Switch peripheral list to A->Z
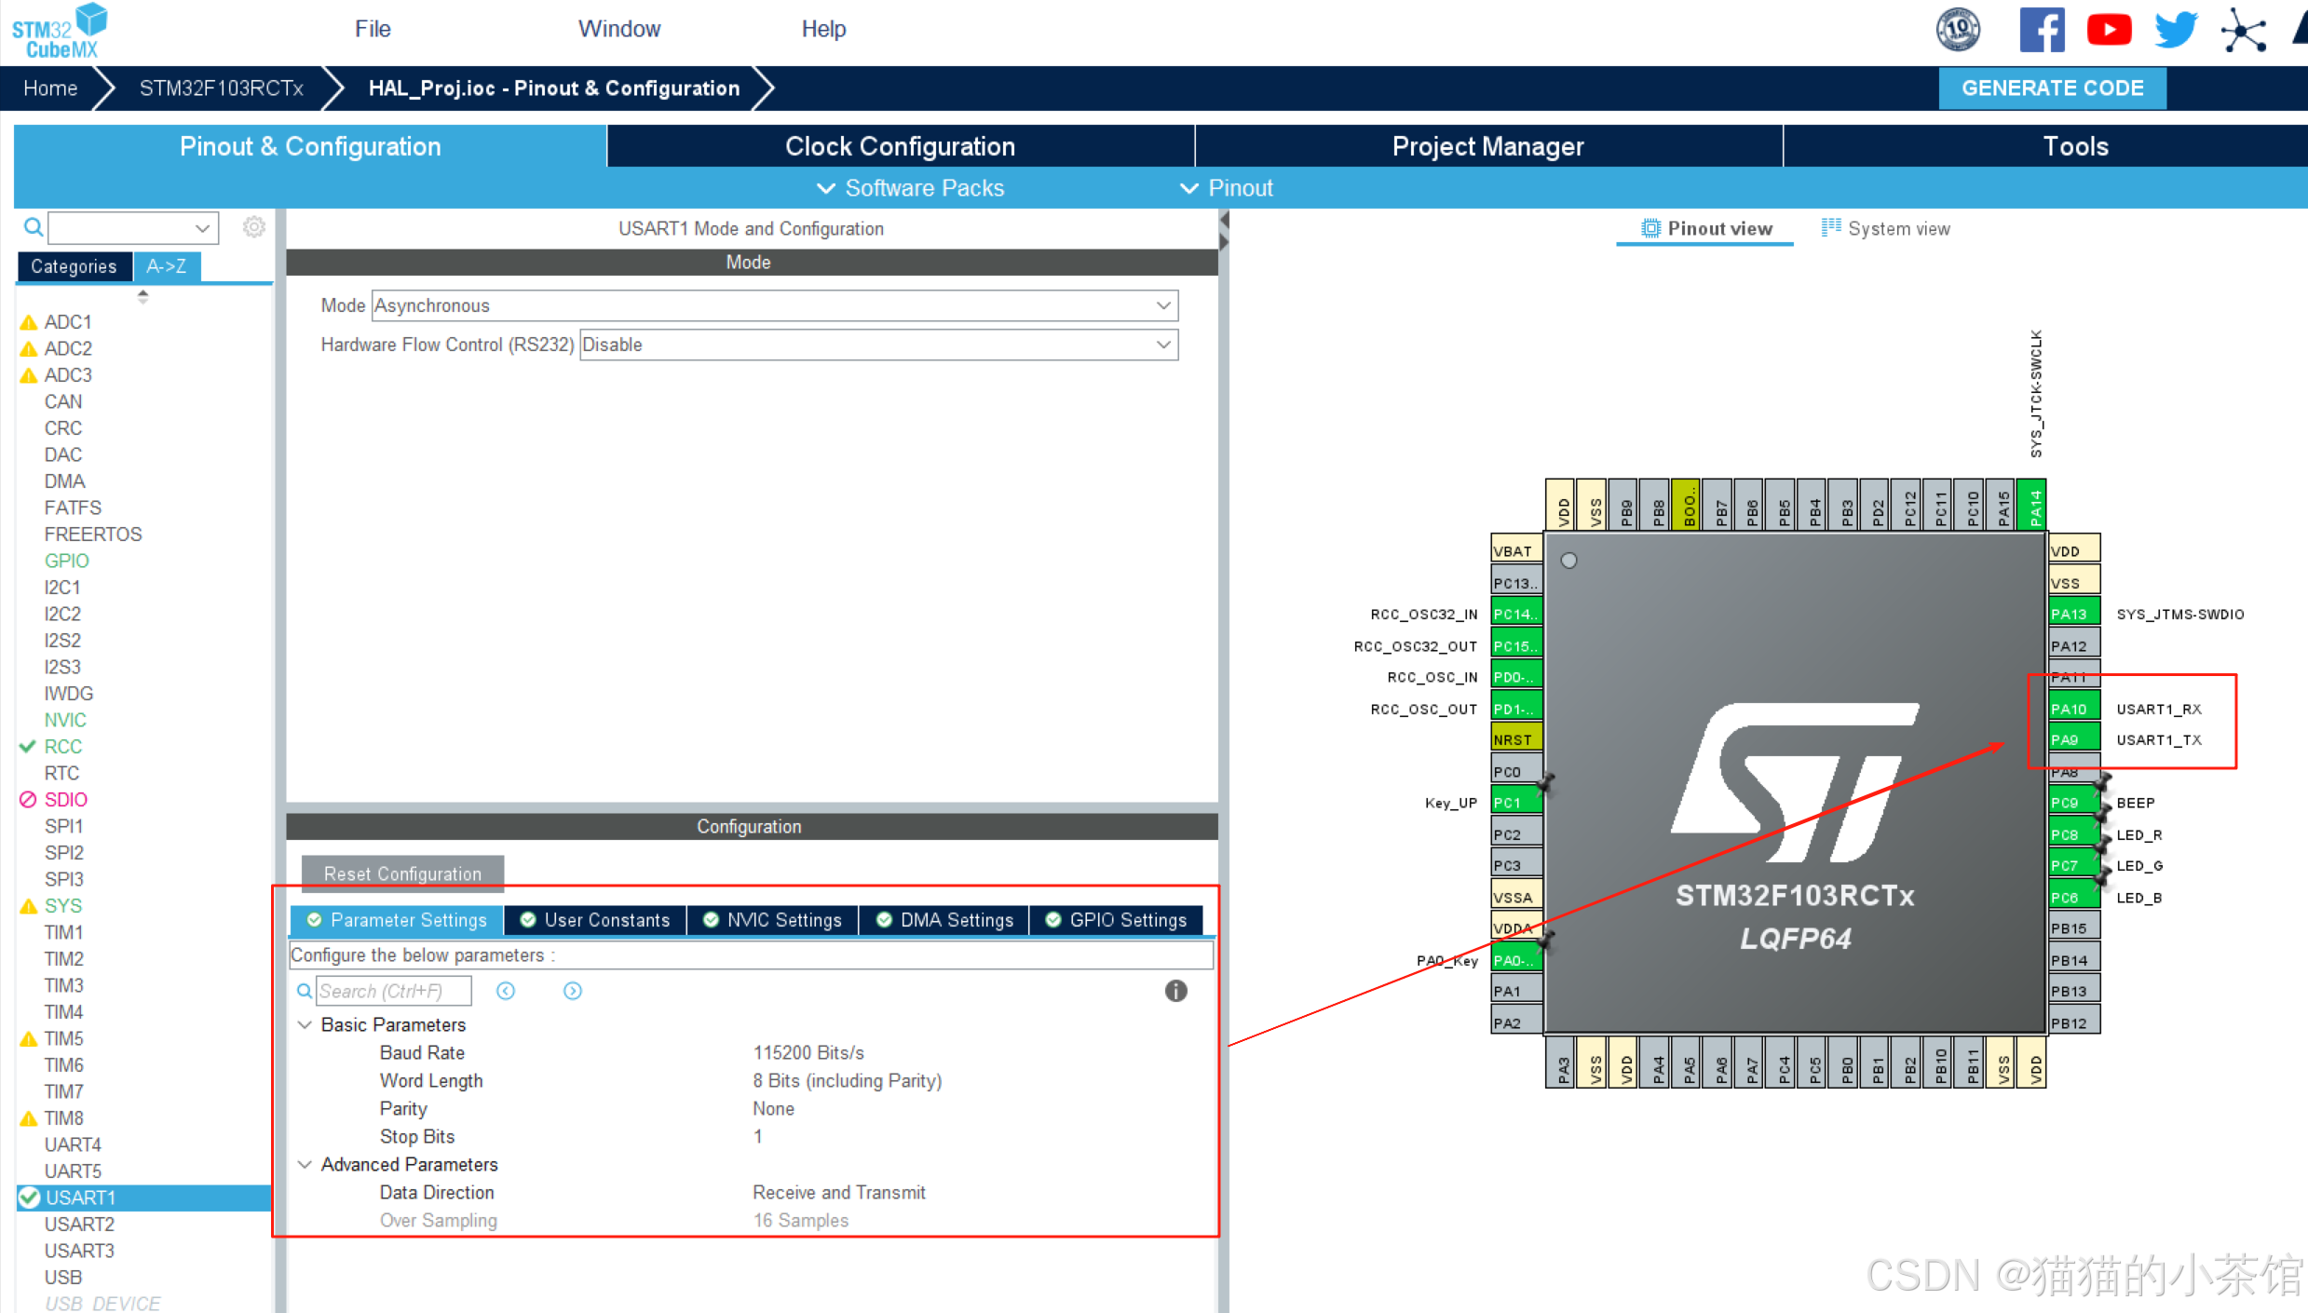Viewport: 2308px width, 1313px height. click(x=167, y=266)
